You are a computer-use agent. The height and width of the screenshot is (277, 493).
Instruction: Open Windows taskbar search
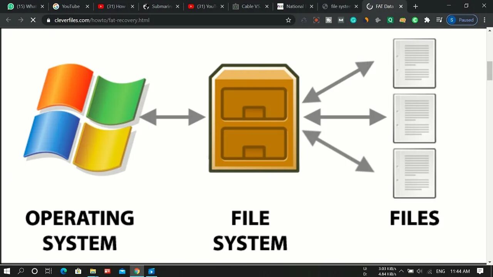[21, 271]
